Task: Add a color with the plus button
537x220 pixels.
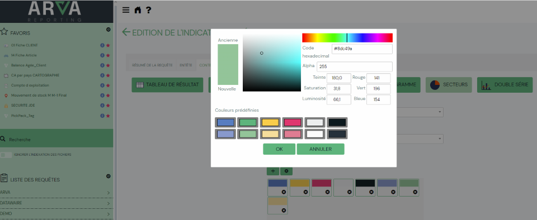Action: (273, 171)
